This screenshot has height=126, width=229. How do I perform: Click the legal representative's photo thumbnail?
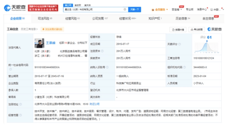(x=39, y=43)
